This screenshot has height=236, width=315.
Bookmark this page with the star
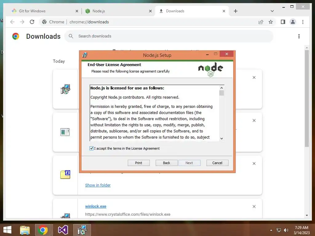271,22
